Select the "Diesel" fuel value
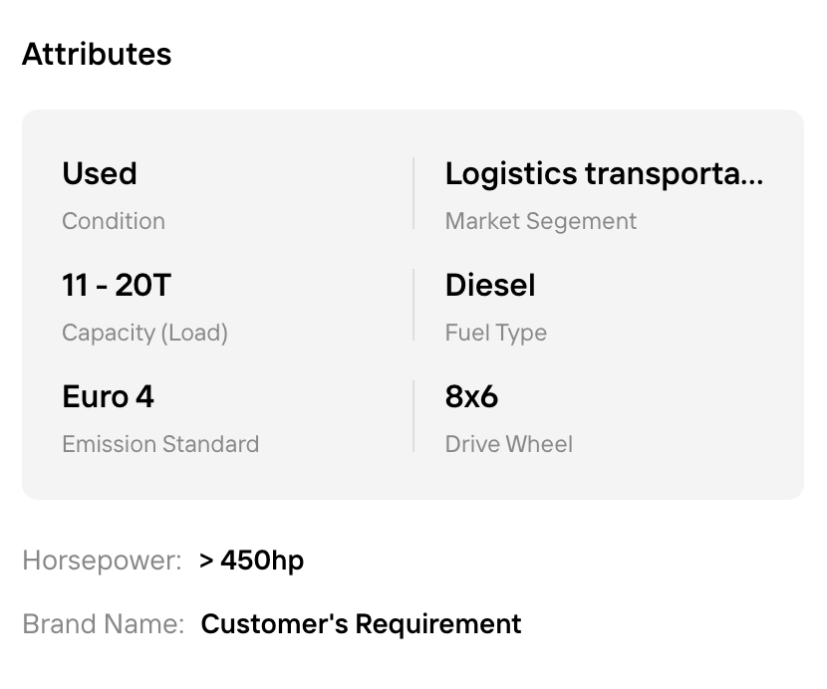The image size is (827, 689). coord(490,286)
